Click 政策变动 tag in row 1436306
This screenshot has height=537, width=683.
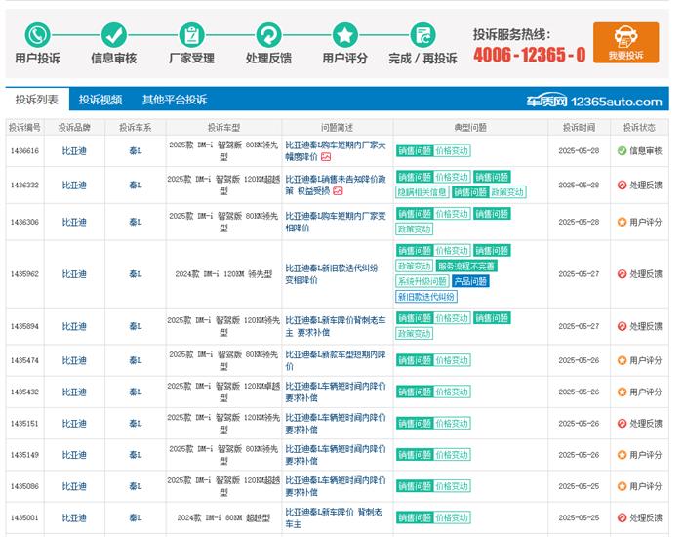point(415,228)
